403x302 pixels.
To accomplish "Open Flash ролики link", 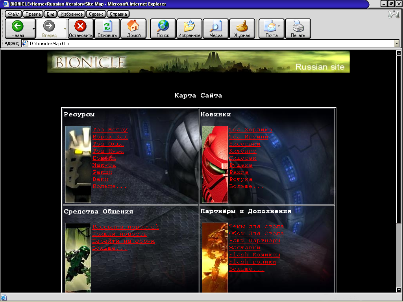I will tap(253, 262).
